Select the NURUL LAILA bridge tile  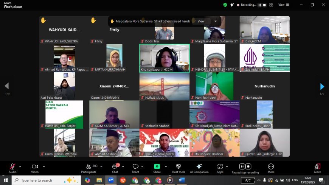tap(164, 86)
